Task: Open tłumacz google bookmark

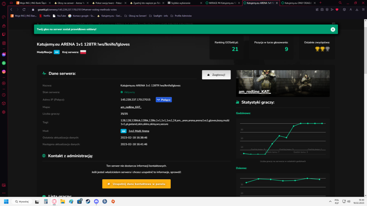Action: tap(81, 16)
